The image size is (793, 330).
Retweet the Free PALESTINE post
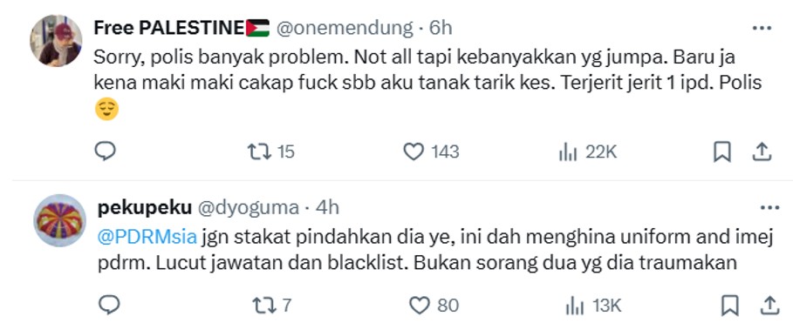coord(270,152)
